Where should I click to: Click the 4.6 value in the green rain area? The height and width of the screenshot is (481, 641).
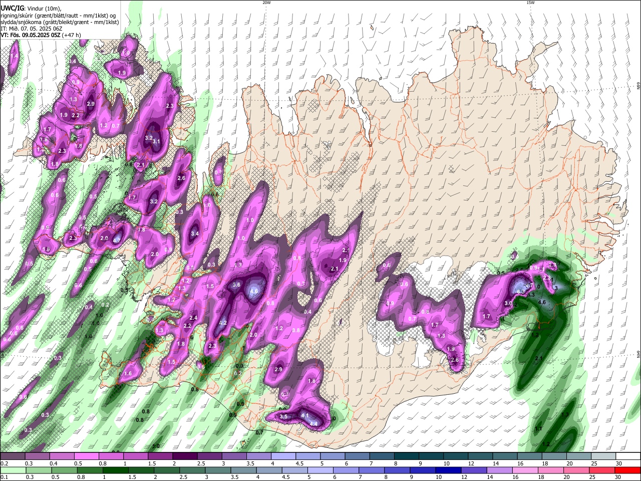[x=542, y=302]
